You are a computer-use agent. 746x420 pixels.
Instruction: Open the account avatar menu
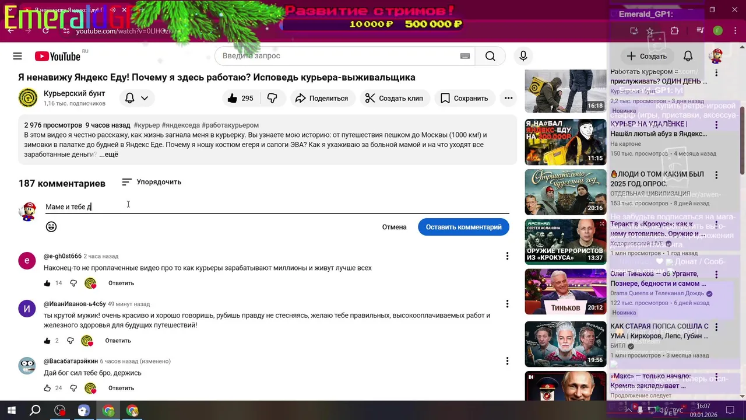point(716,56)
